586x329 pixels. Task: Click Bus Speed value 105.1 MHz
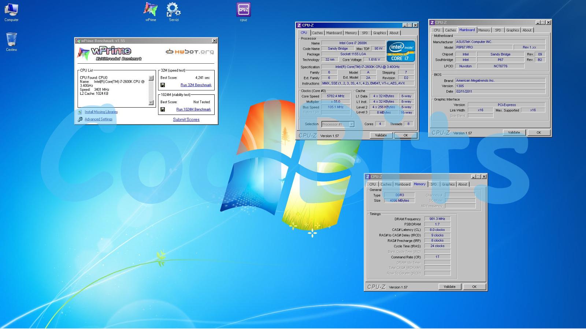pyautogui.click(x=336, y=107)
